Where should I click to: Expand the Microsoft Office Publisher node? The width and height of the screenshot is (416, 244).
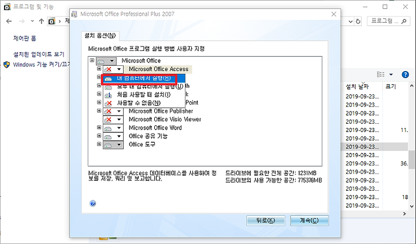click(99, 110)
